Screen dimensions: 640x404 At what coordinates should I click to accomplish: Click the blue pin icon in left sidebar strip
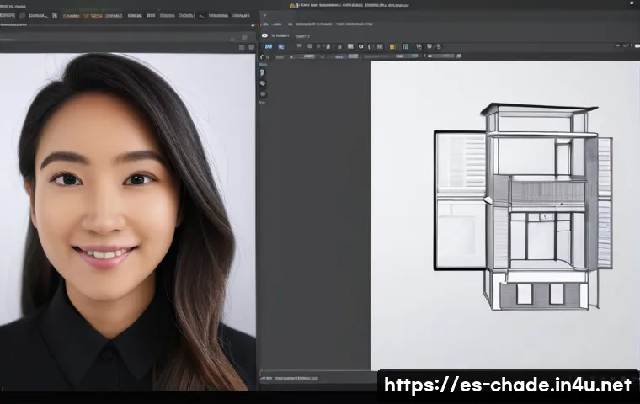pos(263,72)
